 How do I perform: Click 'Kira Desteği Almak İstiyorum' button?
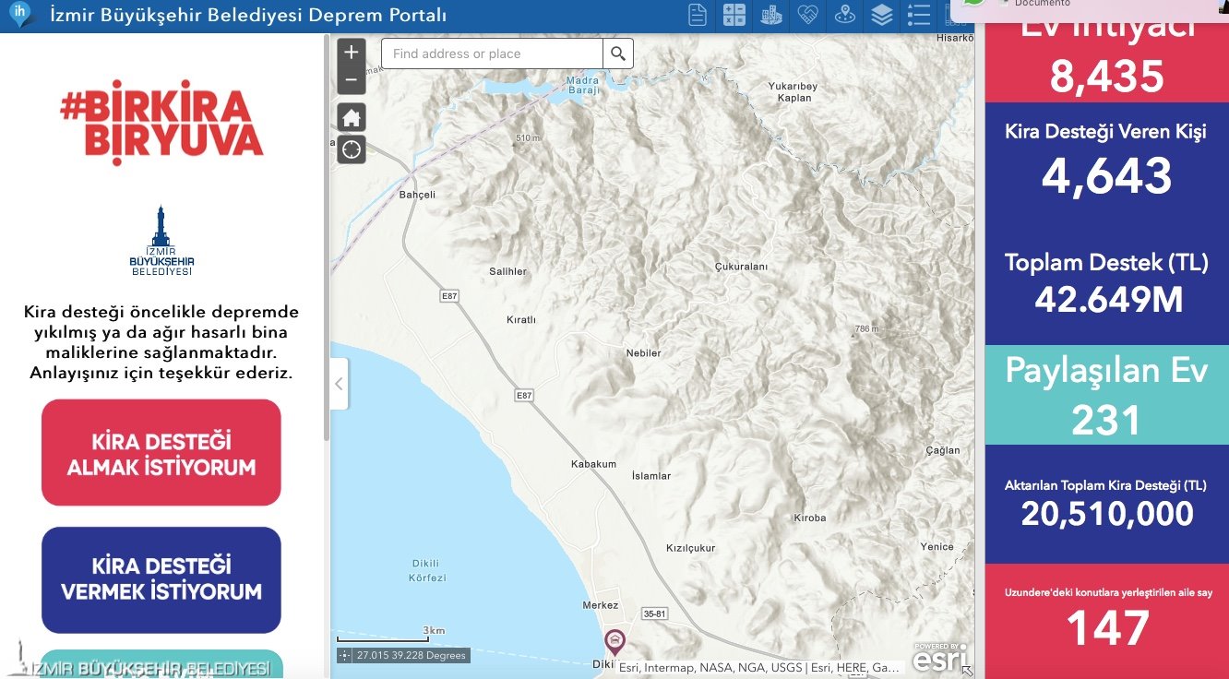coord(161,453)
